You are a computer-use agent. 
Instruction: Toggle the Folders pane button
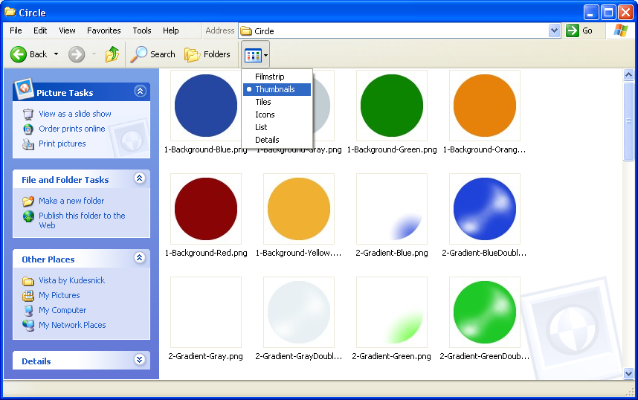(207, 54)
